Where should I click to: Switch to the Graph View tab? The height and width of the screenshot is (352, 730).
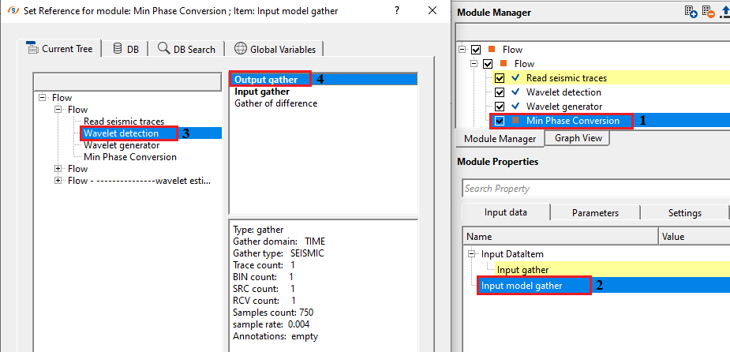[x=578, y=138]
